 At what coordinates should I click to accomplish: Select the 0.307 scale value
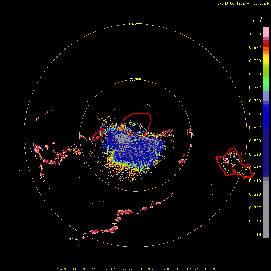point(255,208)
